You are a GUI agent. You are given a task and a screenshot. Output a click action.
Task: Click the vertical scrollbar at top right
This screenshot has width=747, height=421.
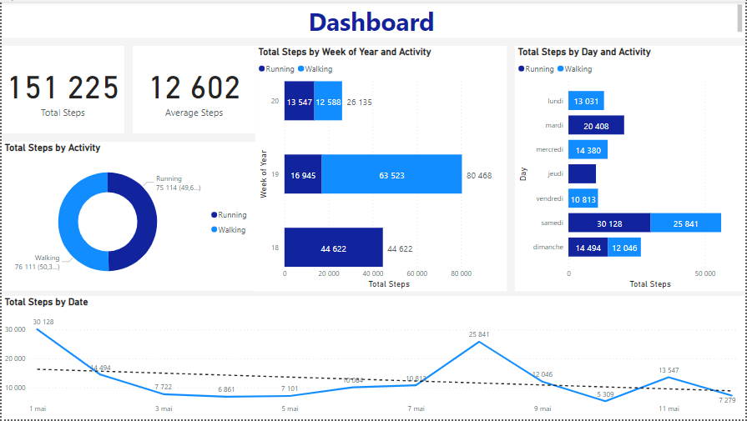pyautogui.click(x=740, y=17)
